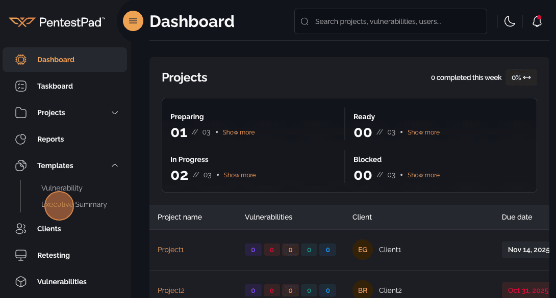Click the search magnifier icon
556x298 pixels.
coord(305,21)
